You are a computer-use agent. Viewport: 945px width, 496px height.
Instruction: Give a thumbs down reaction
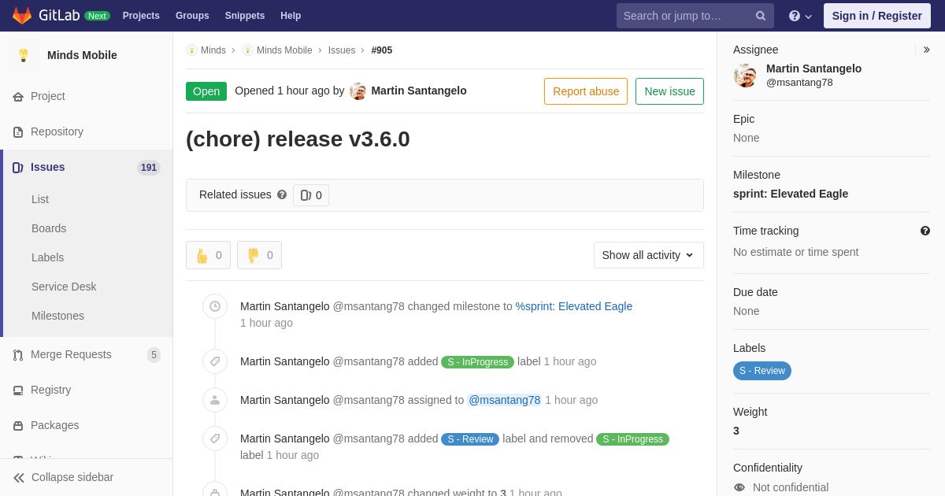click(x=259, y=255)
